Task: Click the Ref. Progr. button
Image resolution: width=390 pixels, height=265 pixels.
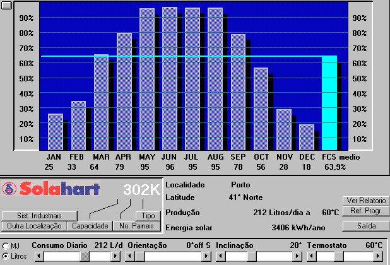Action: pos(366,211)
